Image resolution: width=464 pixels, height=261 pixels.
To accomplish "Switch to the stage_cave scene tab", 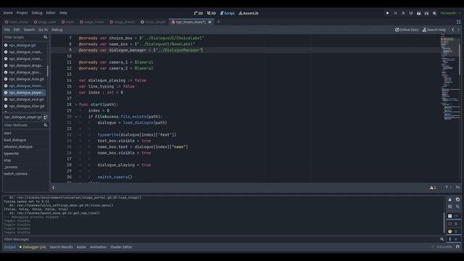I will point(45,22).
